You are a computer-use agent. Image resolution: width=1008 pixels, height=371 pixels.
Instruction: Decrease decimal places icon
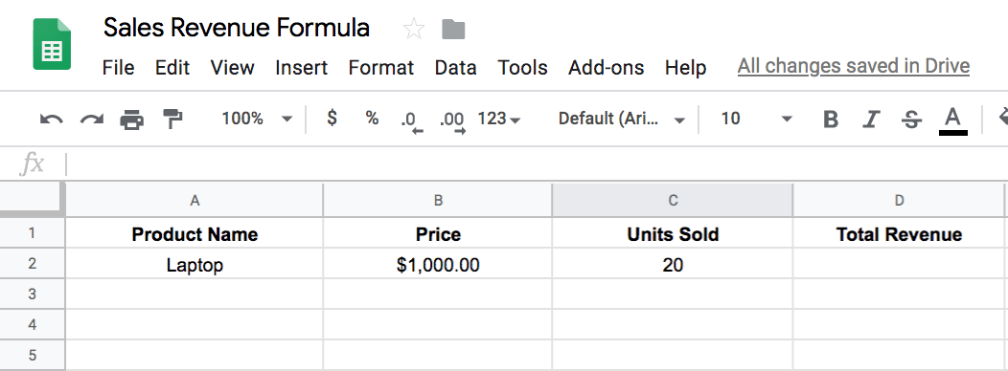(x=411, y=121)
